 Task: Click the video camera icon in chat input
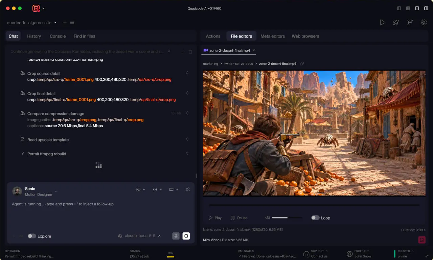pyautogui.click(x=172, y=189)
